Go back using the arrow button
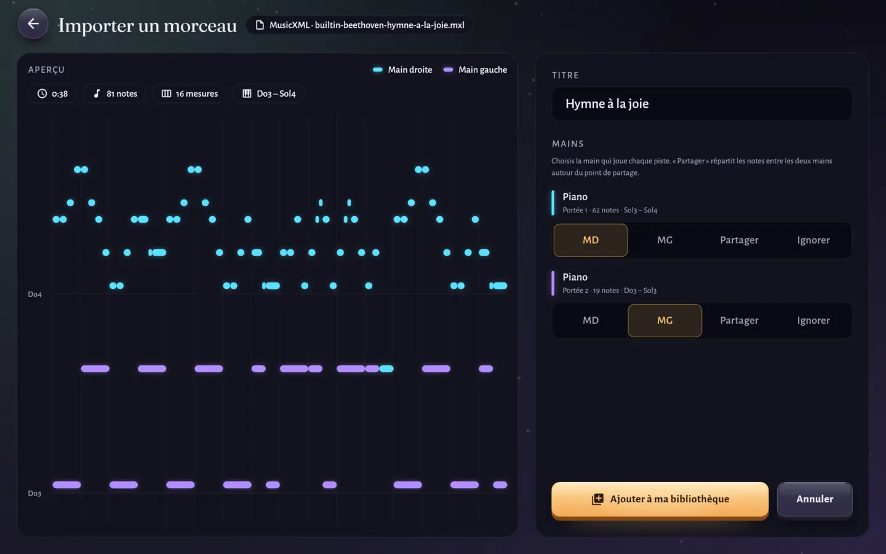 tap(33, 24)
